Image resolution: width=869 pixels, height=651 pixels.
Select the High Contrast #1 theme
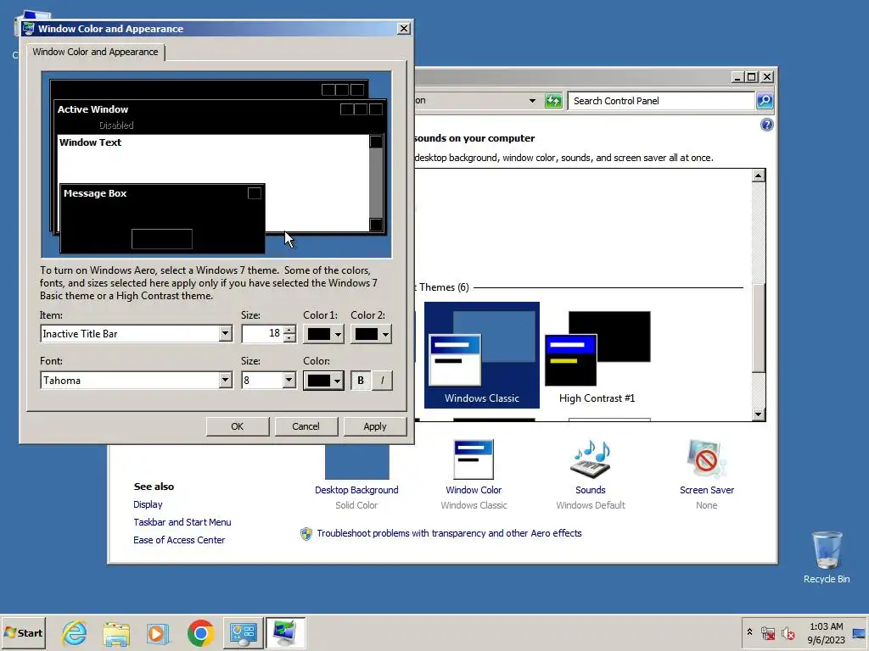597,355
